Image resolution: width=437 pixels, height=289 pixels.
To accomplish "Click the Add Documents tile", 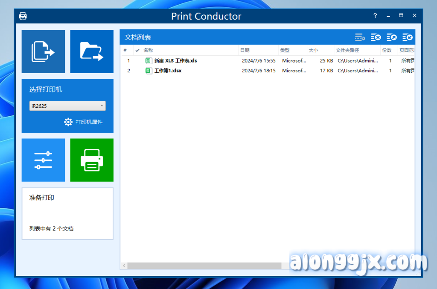I will click(x=43, y=52).
